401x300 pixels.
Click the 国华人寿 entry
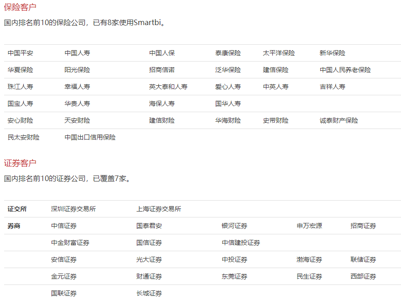(x=228, y=103)
